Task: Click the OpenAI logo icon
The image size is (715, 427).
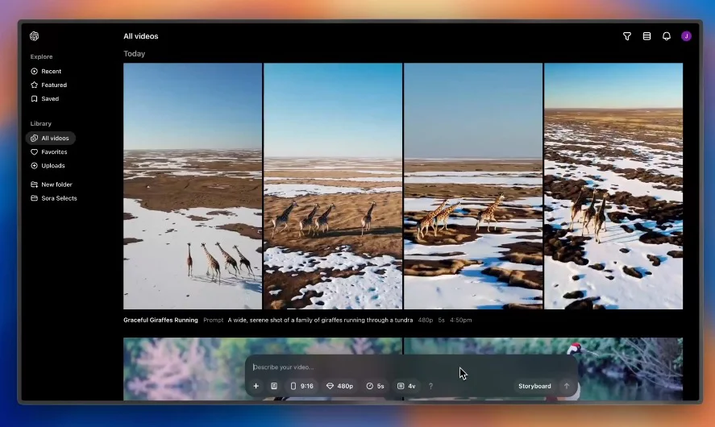Action: tap(34, 36)
